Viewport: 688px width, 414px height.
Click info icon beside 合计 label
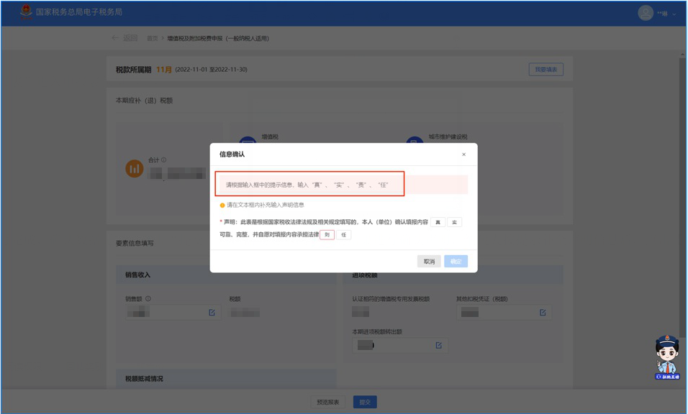point(164,160)
